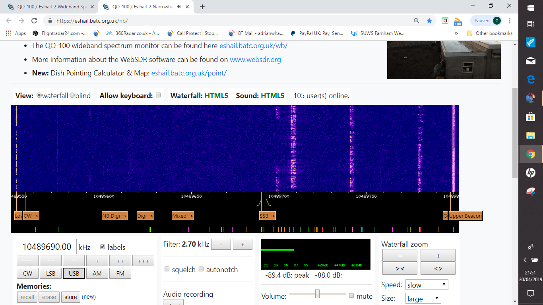
Task: Open the McAfee extension icon
Action: click(x=446, y=21)
